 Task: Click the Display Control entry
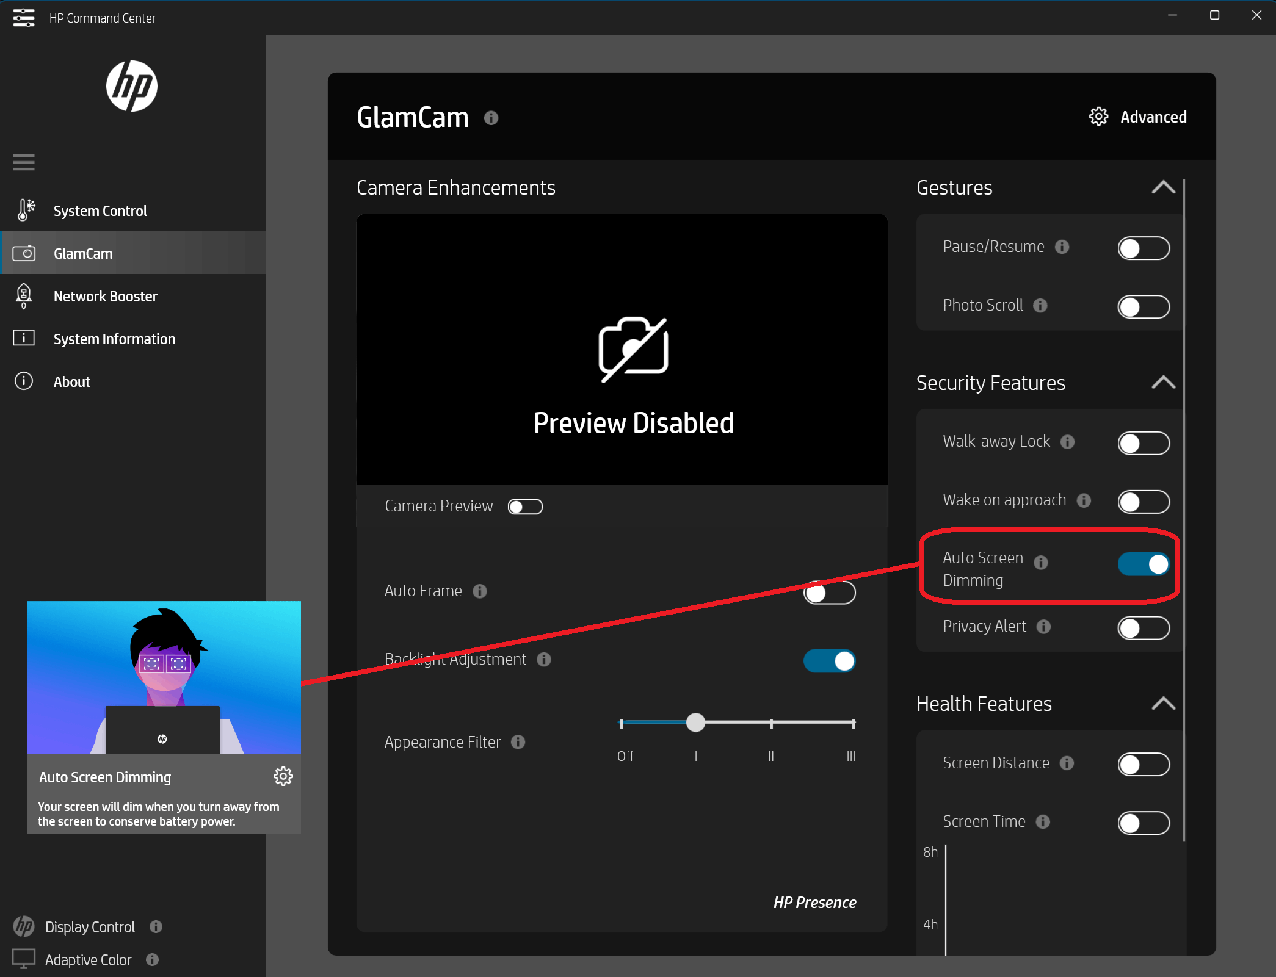89,927
